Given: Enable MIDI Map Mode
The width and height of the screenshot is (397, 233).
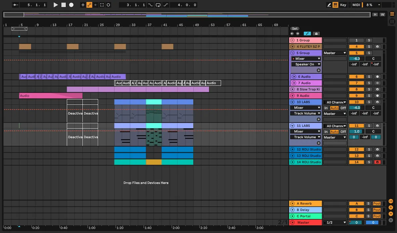Looking at the screenshot, I should pos(356,5).
